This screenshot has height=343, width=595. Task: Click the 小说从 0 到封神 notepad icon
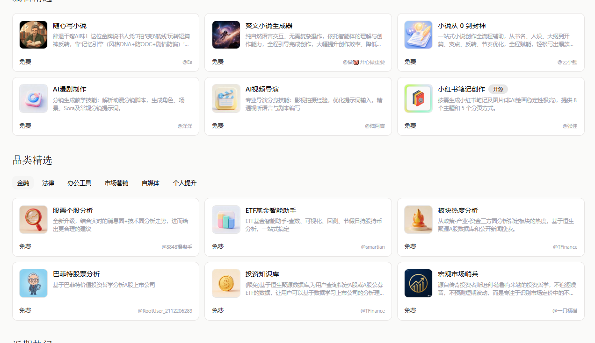[x=418, y=35]
